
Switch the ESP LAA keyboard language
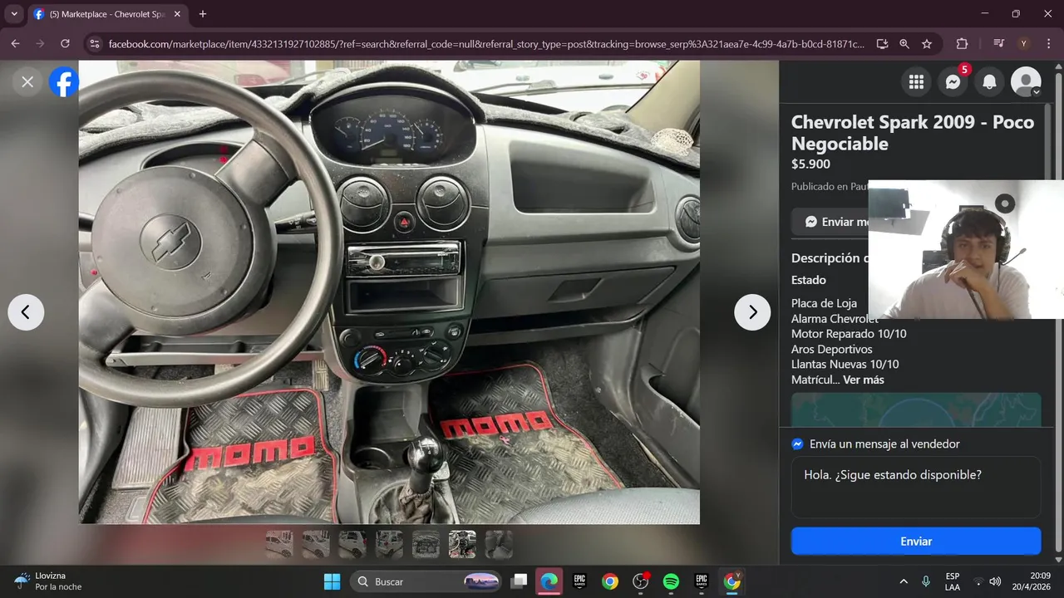(x=953, y=581)
